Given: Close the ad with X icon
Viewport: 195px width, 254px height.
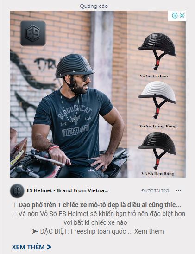Looking at the screenshot, I should coord(182,16).
